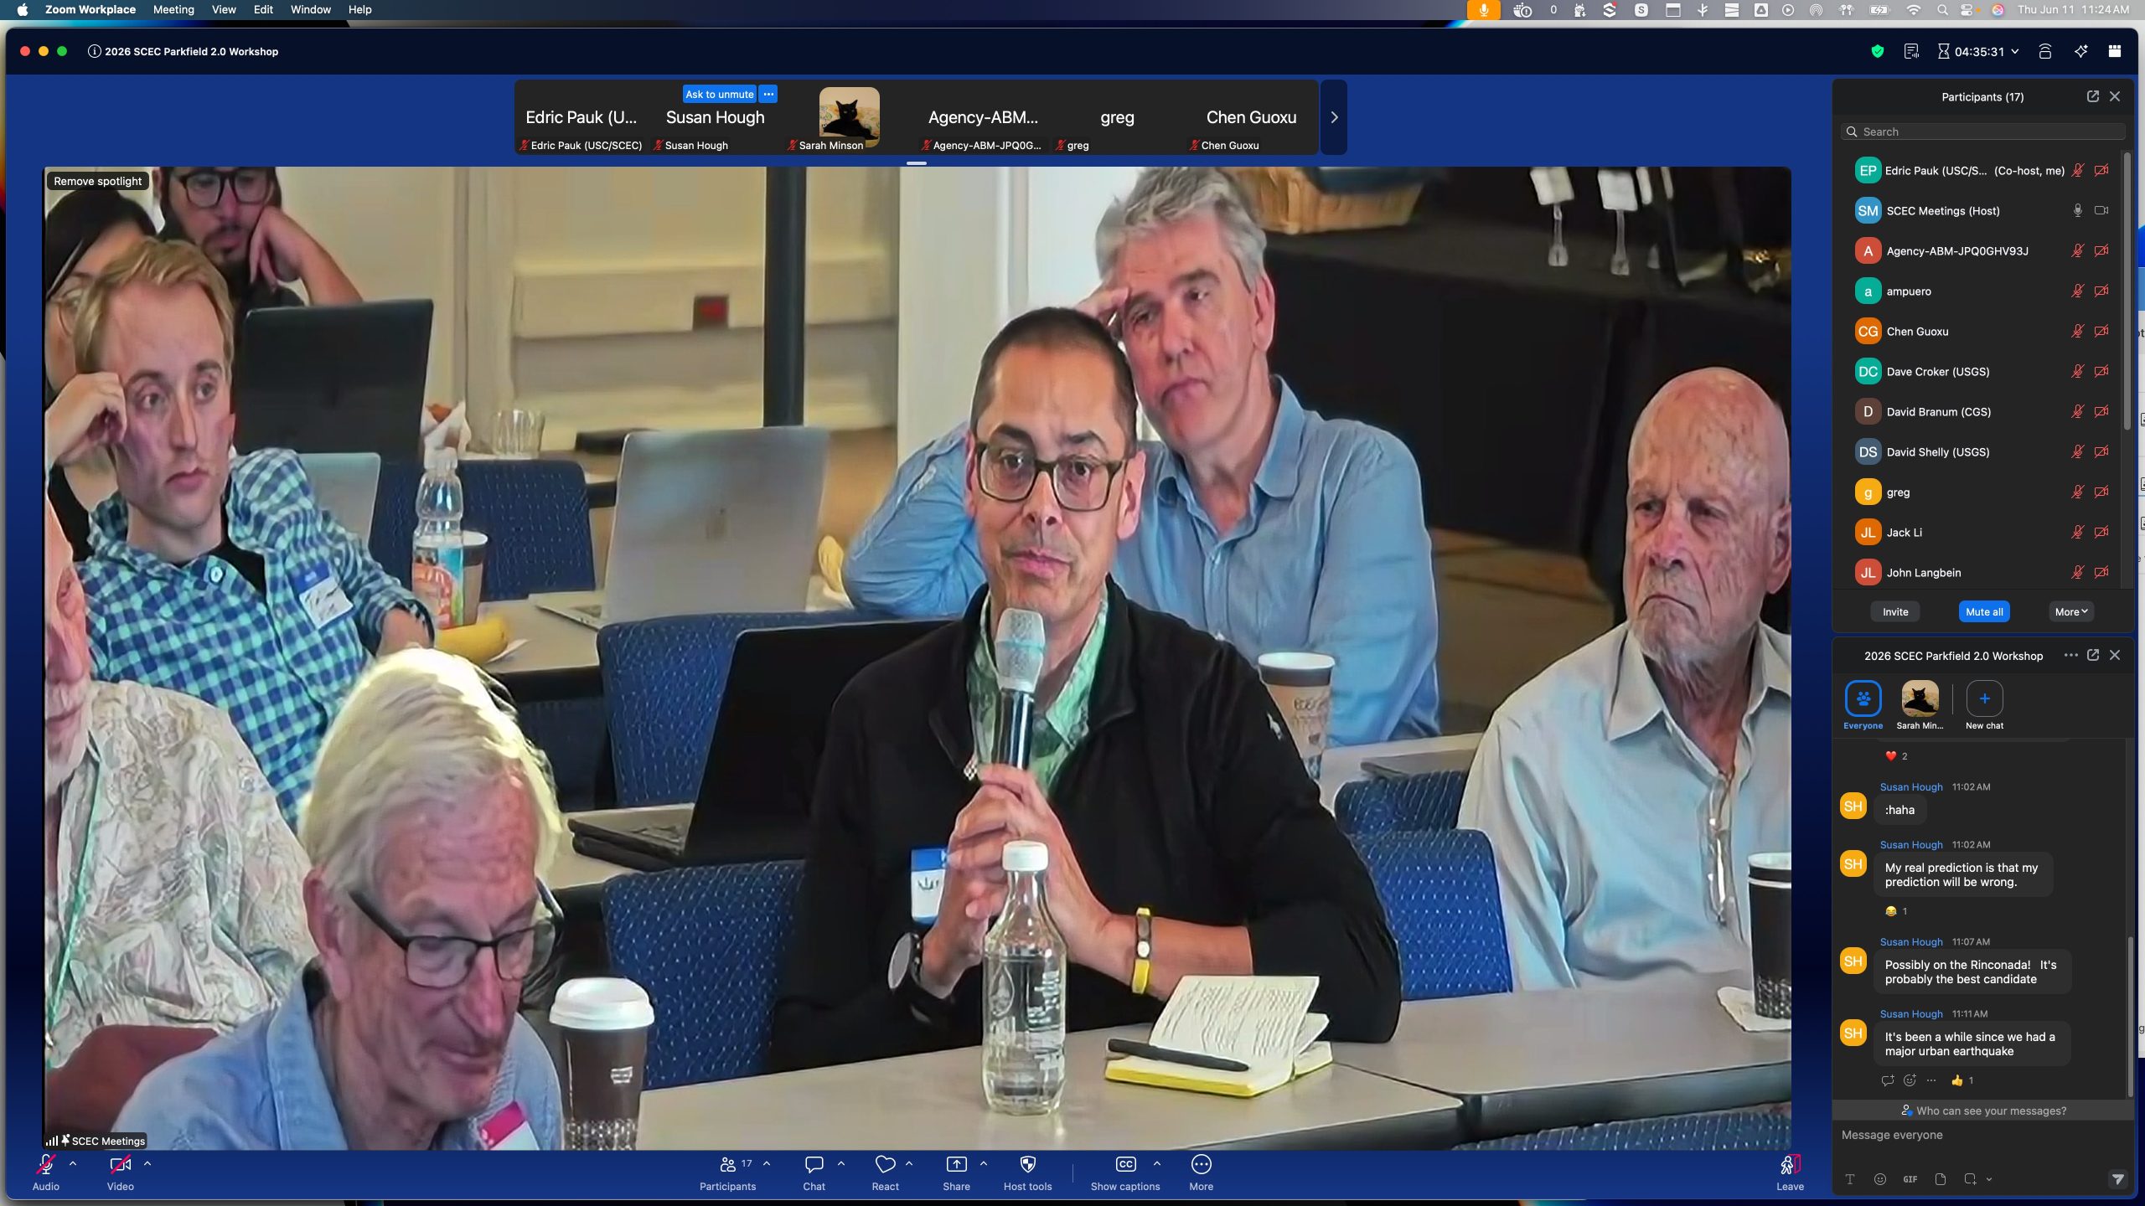Open the emoji picker in chat composer

coord(1880,1179)
